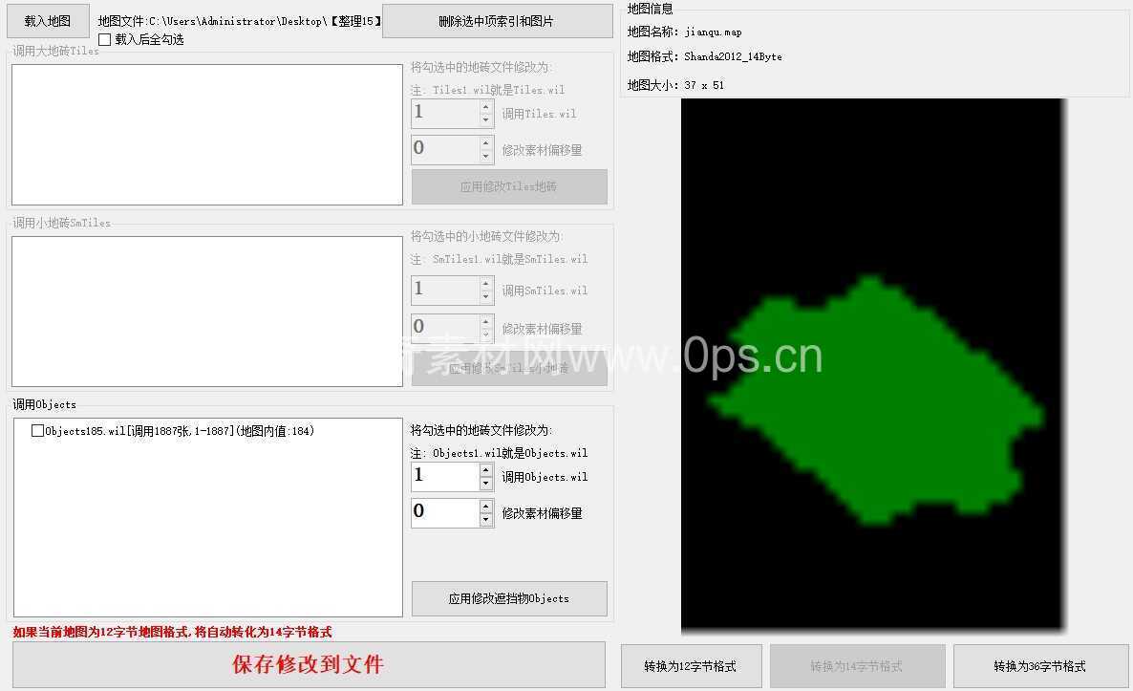Click the 载入地图 load map button
The height and width of the screenshot is (691, 1133).
pyautogui.click(x=48, y=21)
